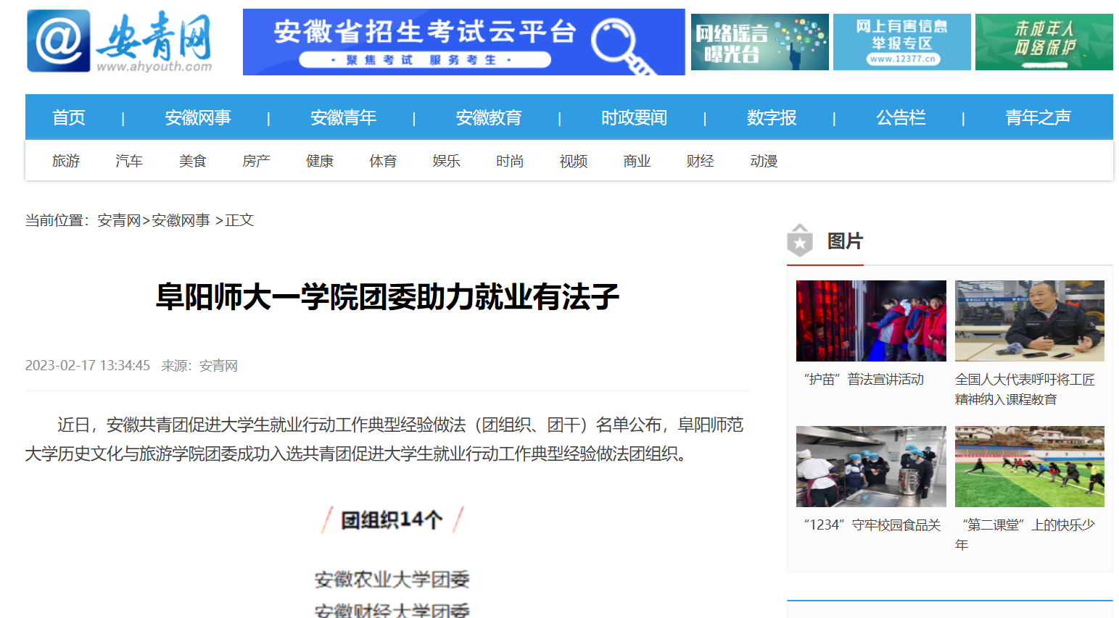
Task: Visit the 健康 channel link
Action: pyautogui.click(x=320, y=161)
